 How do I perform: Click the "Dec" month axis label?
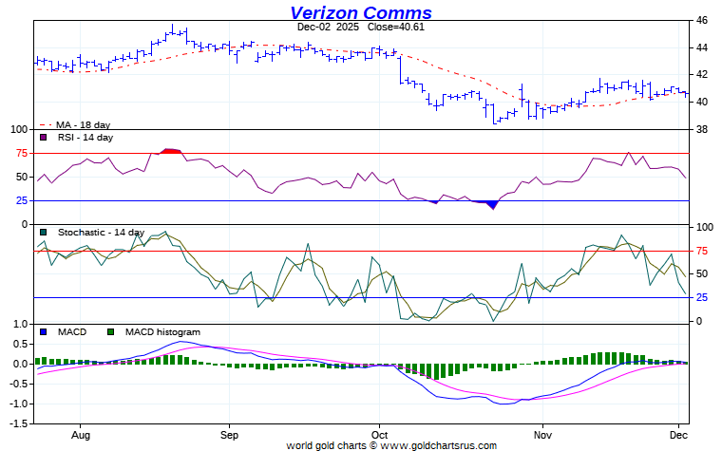[678, 435]
